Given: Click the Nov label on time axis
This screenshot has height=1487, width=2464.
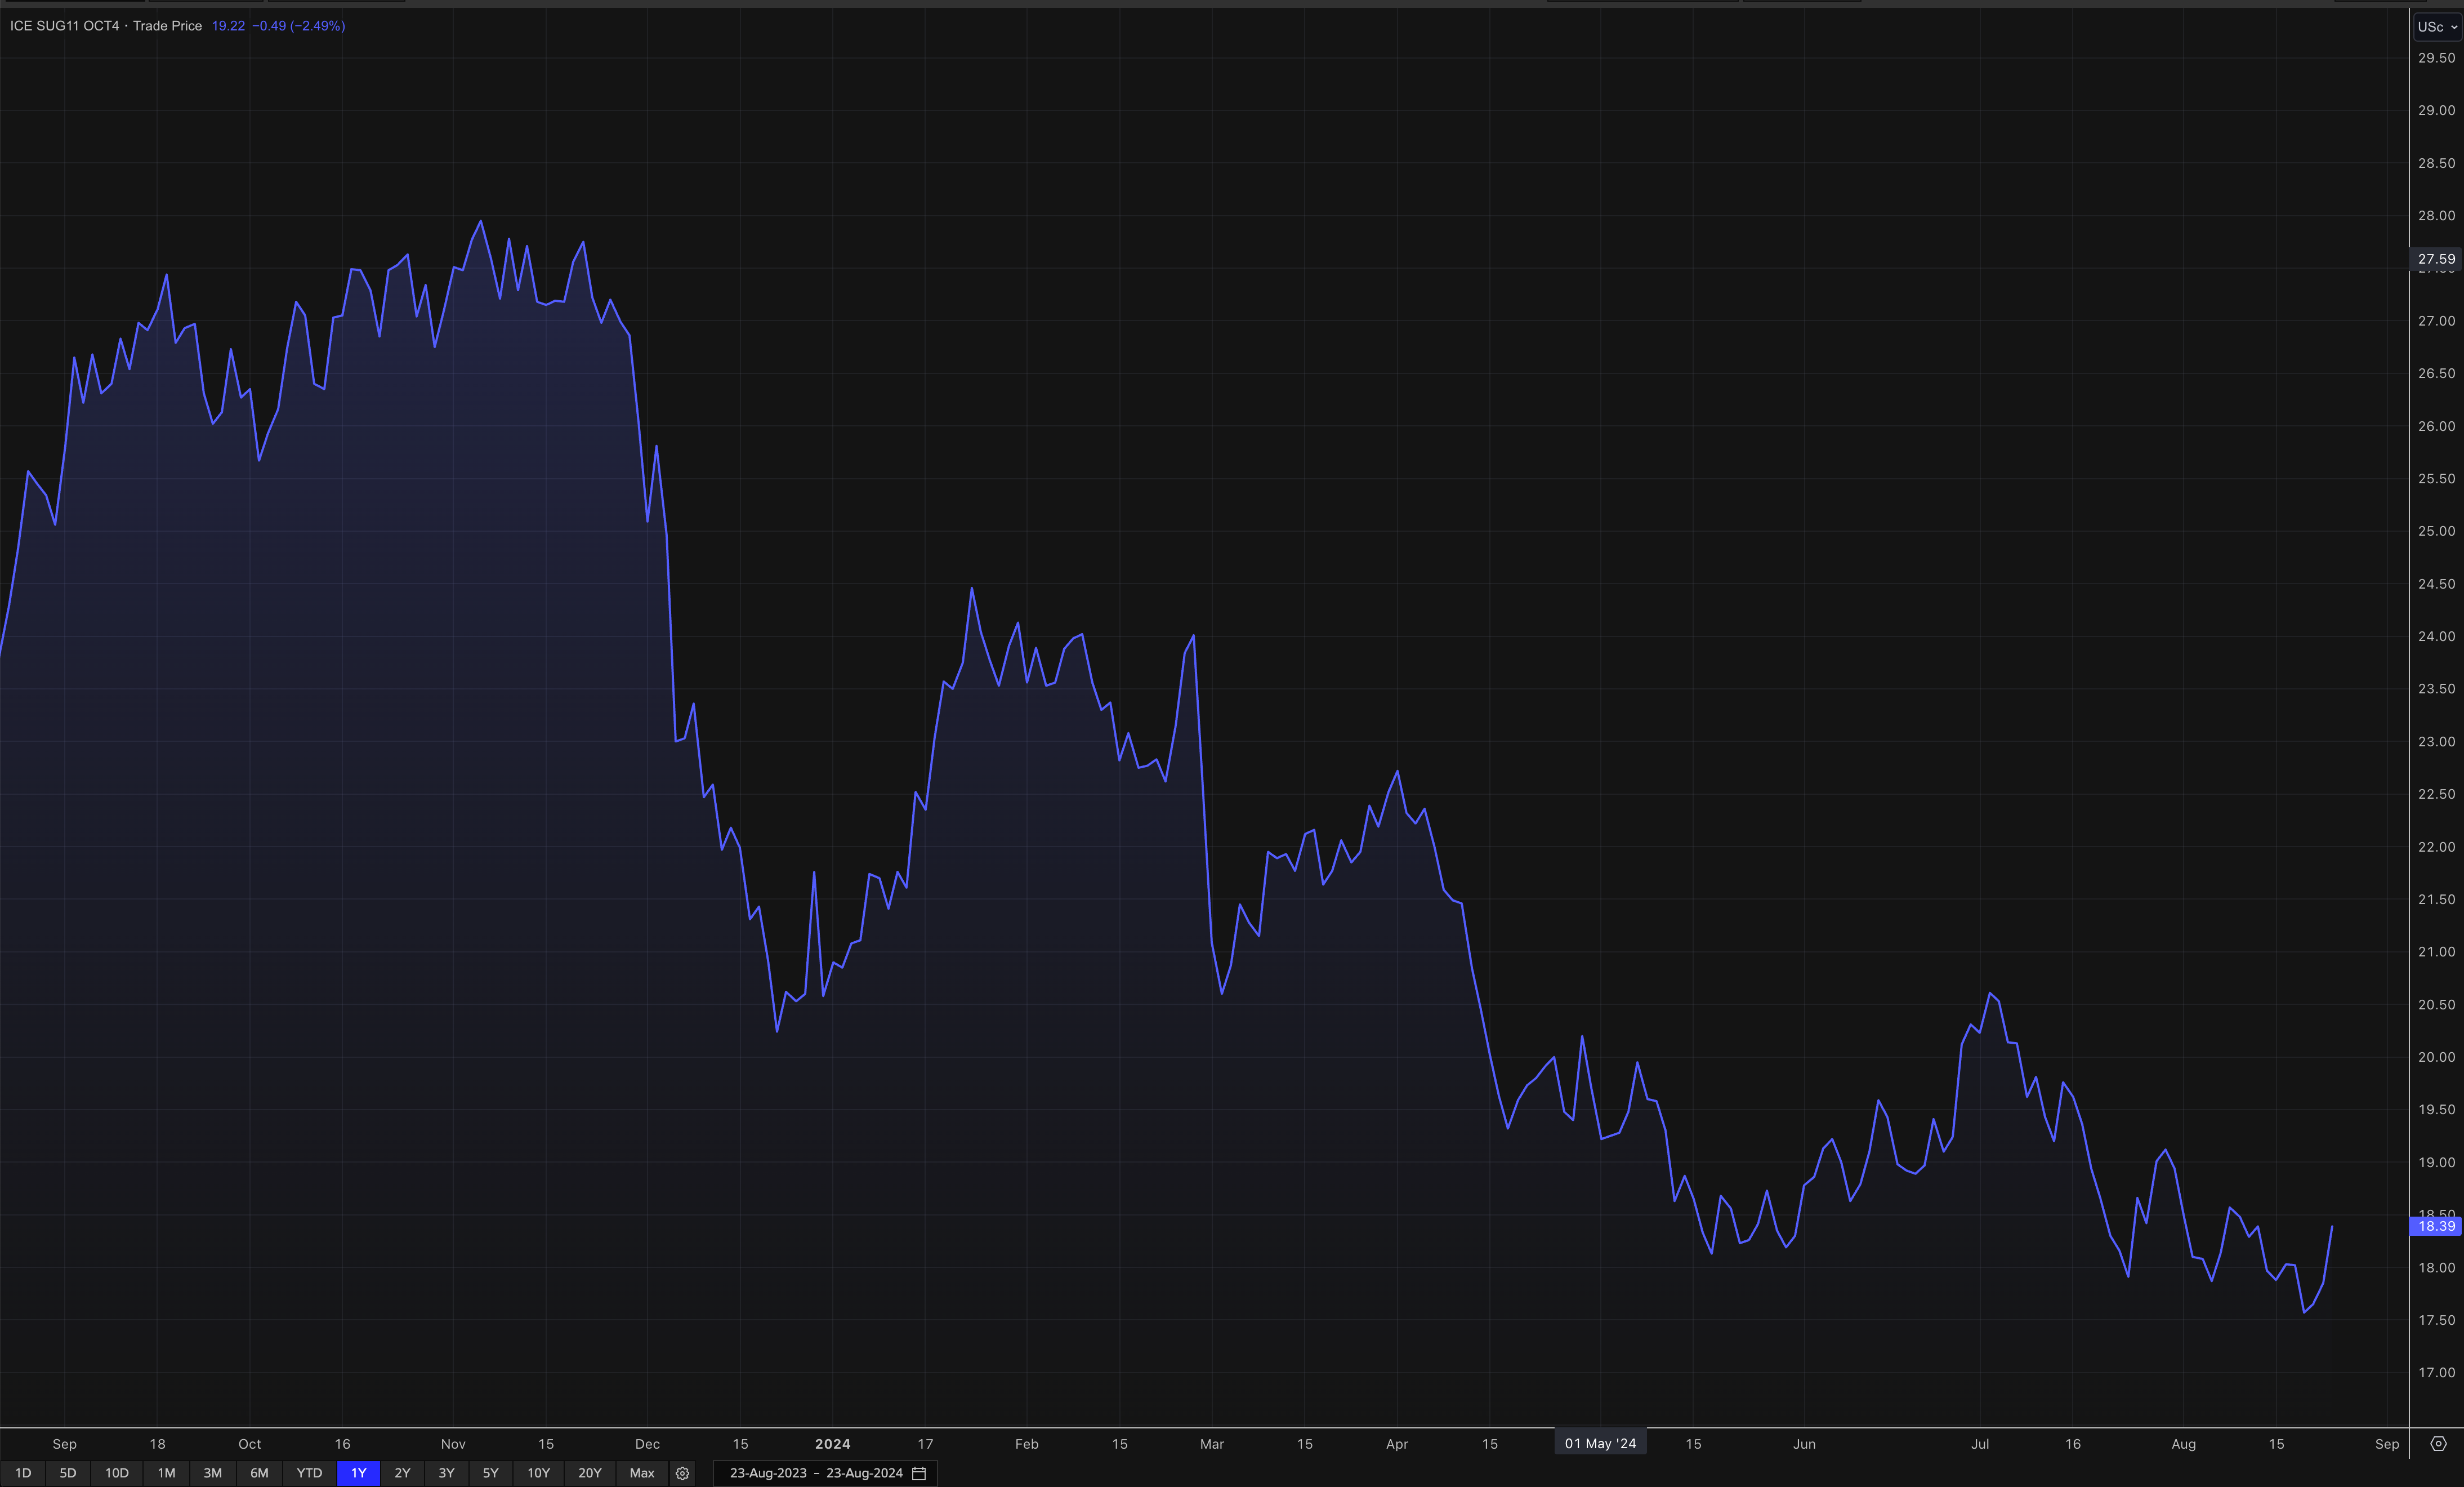Looking at the screenshot, I should (453, 1444).
